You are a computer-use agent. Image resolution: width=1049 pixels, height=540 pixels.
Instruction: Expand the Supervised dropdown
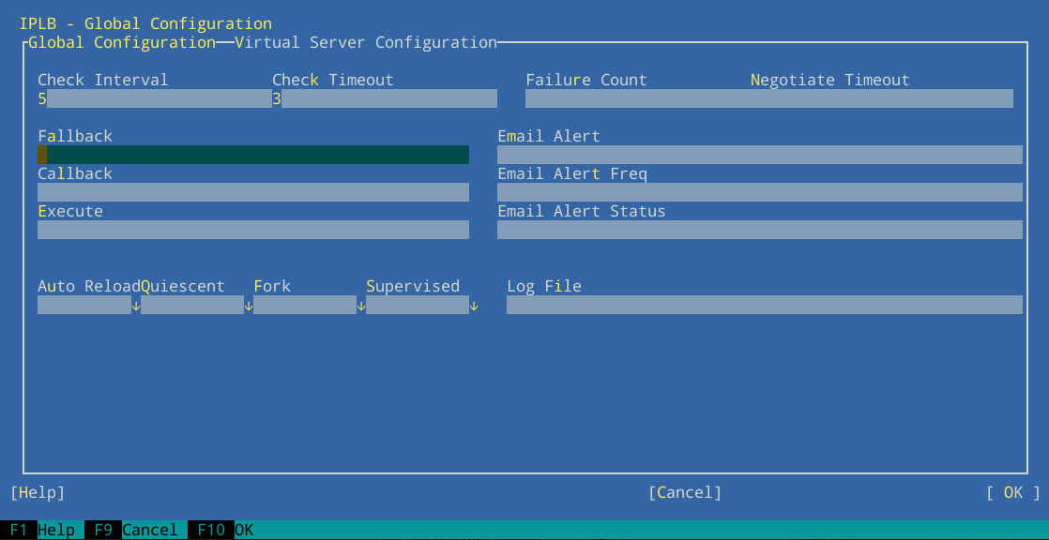(x=474, y=306)
